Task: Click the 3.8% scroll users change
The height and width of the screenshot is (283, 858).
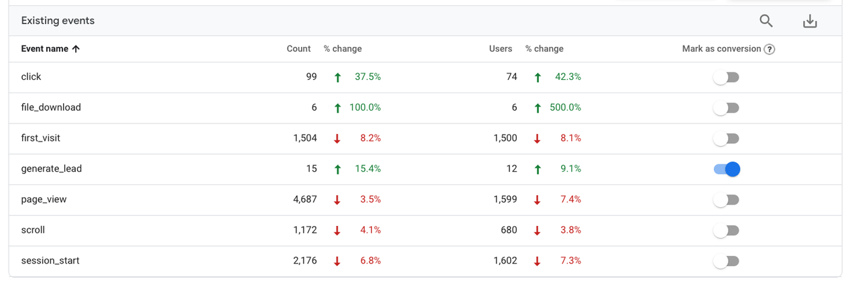Action: tap(571, 230)
